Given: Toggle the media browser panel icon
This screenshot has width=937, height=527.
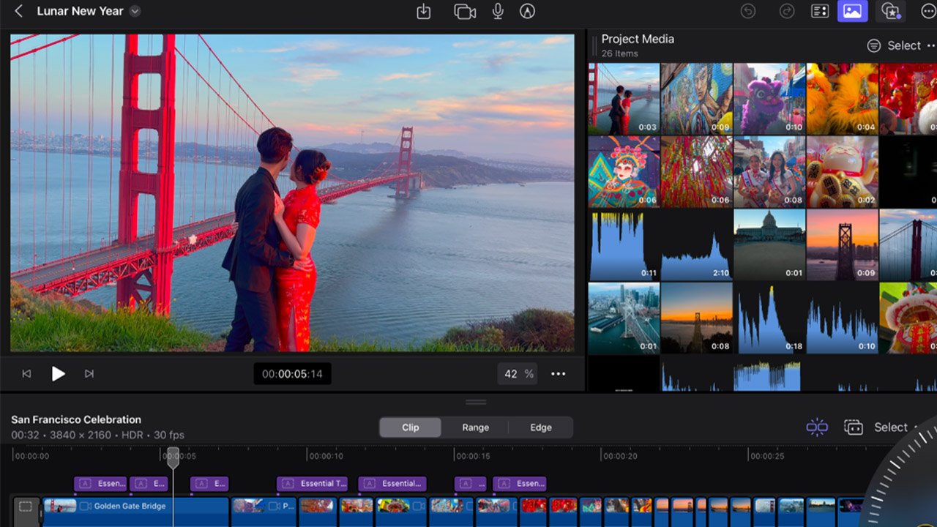Looking at the screenshot, I should tap(852, 11).
